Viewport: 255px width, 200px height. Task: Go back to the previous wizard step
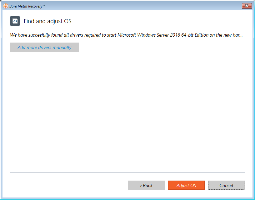click(146, 185)
